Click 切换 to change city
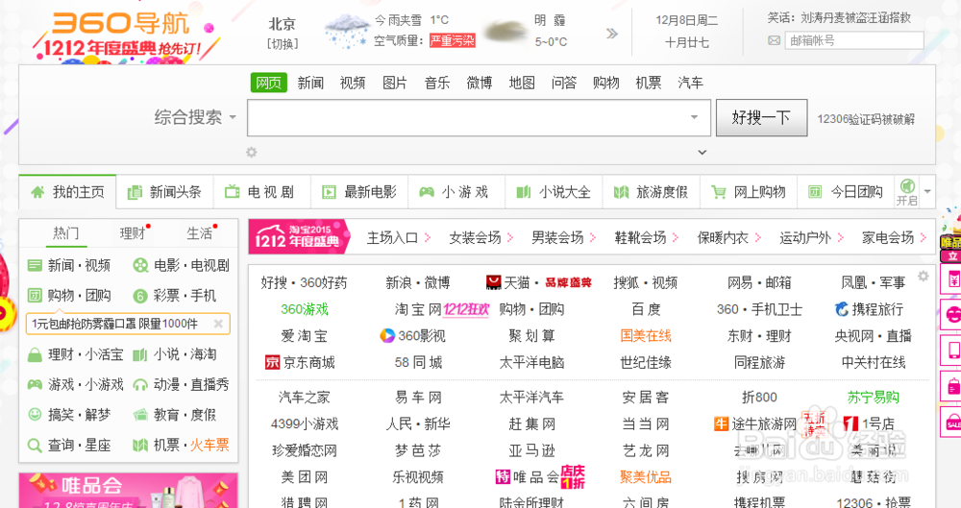This screenshot has width=961, height=508. 283,43
